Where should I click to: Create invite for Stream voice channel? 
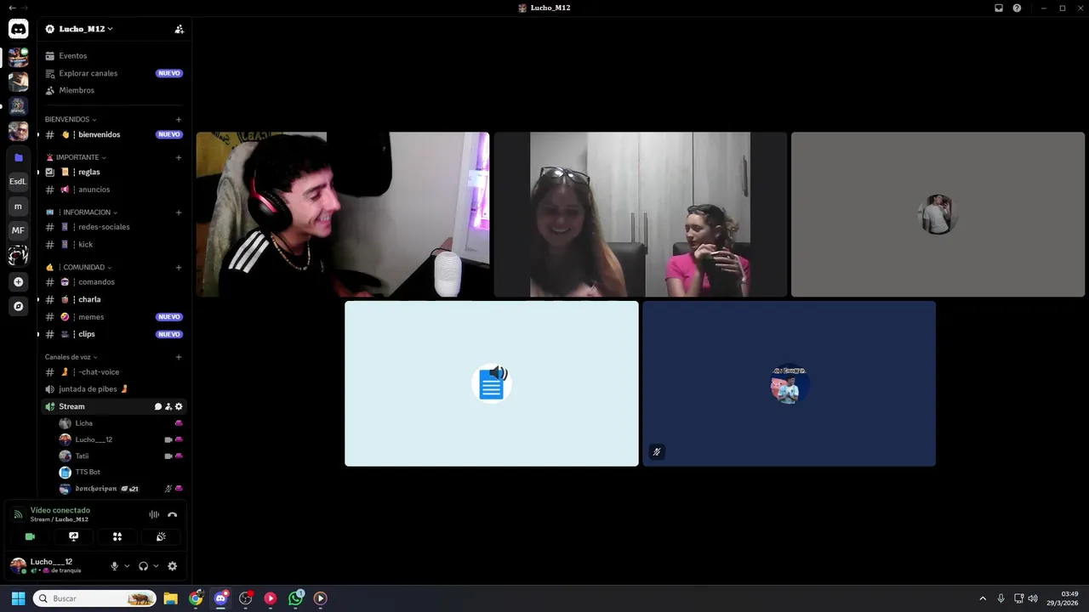[168, 406]
